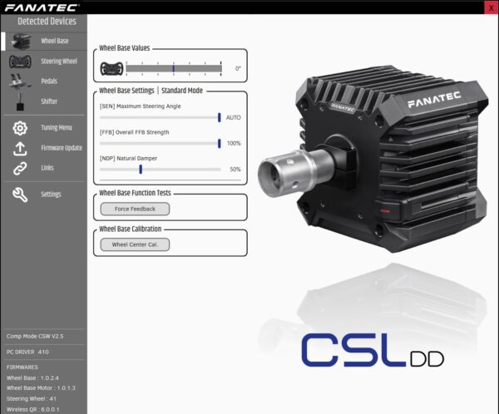Open Tuning Menu gear icon
The image size is (499, 414).
(x=20, y=128)
